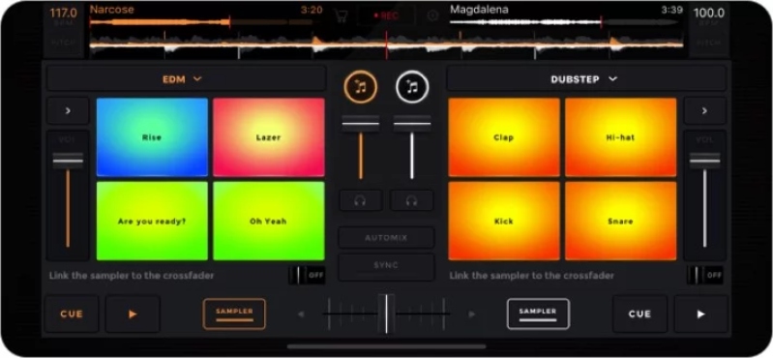The width and height of the screenshot is (773, 358).
Task: Trigger the Kick sample pad
Action: [x=504, y=221]
